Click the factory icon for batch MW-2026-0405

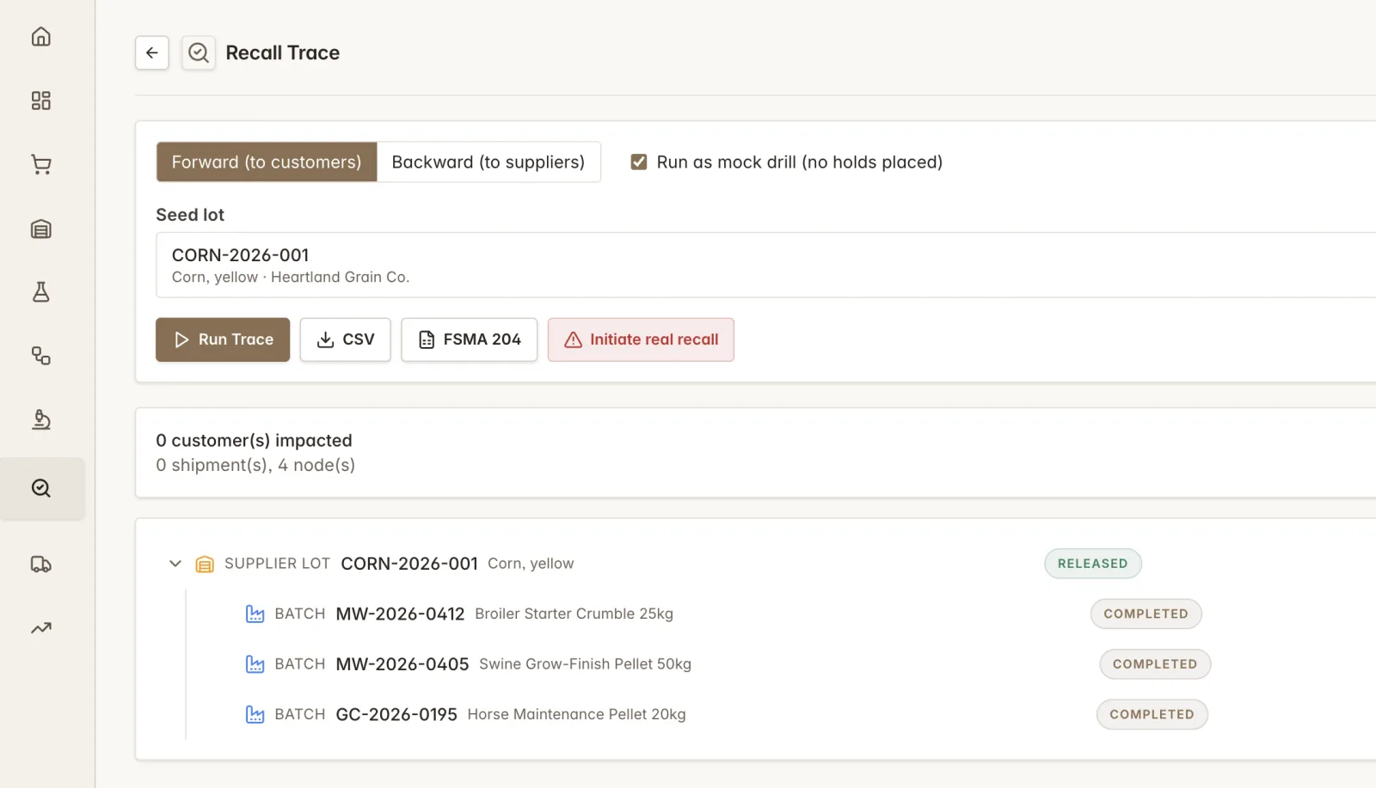(x=255, y=664)
